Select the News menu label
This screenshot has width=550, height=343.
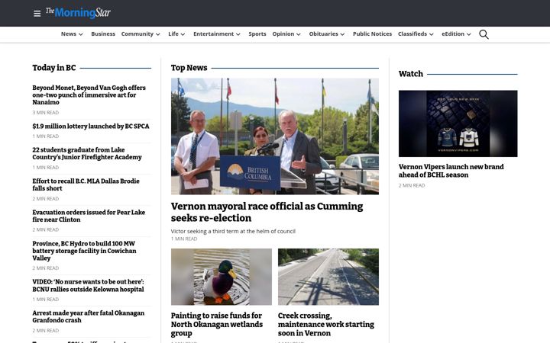[69, 34]
